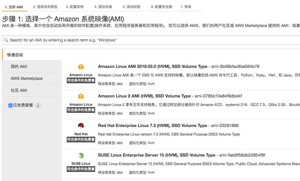Click the SUSE Linux chameleon icon

click(x=81, y=155)
